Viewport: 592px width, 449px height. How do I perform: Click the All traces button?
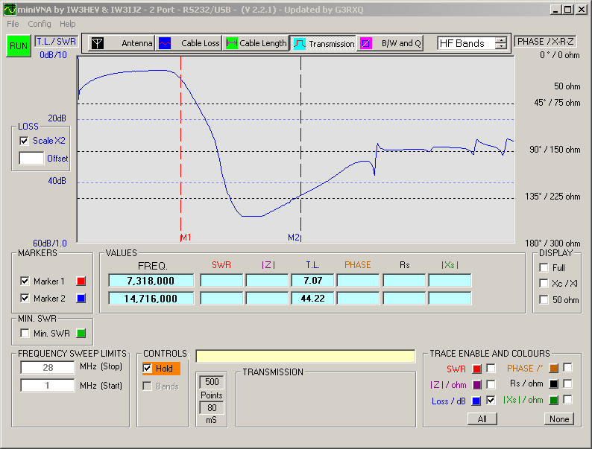pos(482,418)
